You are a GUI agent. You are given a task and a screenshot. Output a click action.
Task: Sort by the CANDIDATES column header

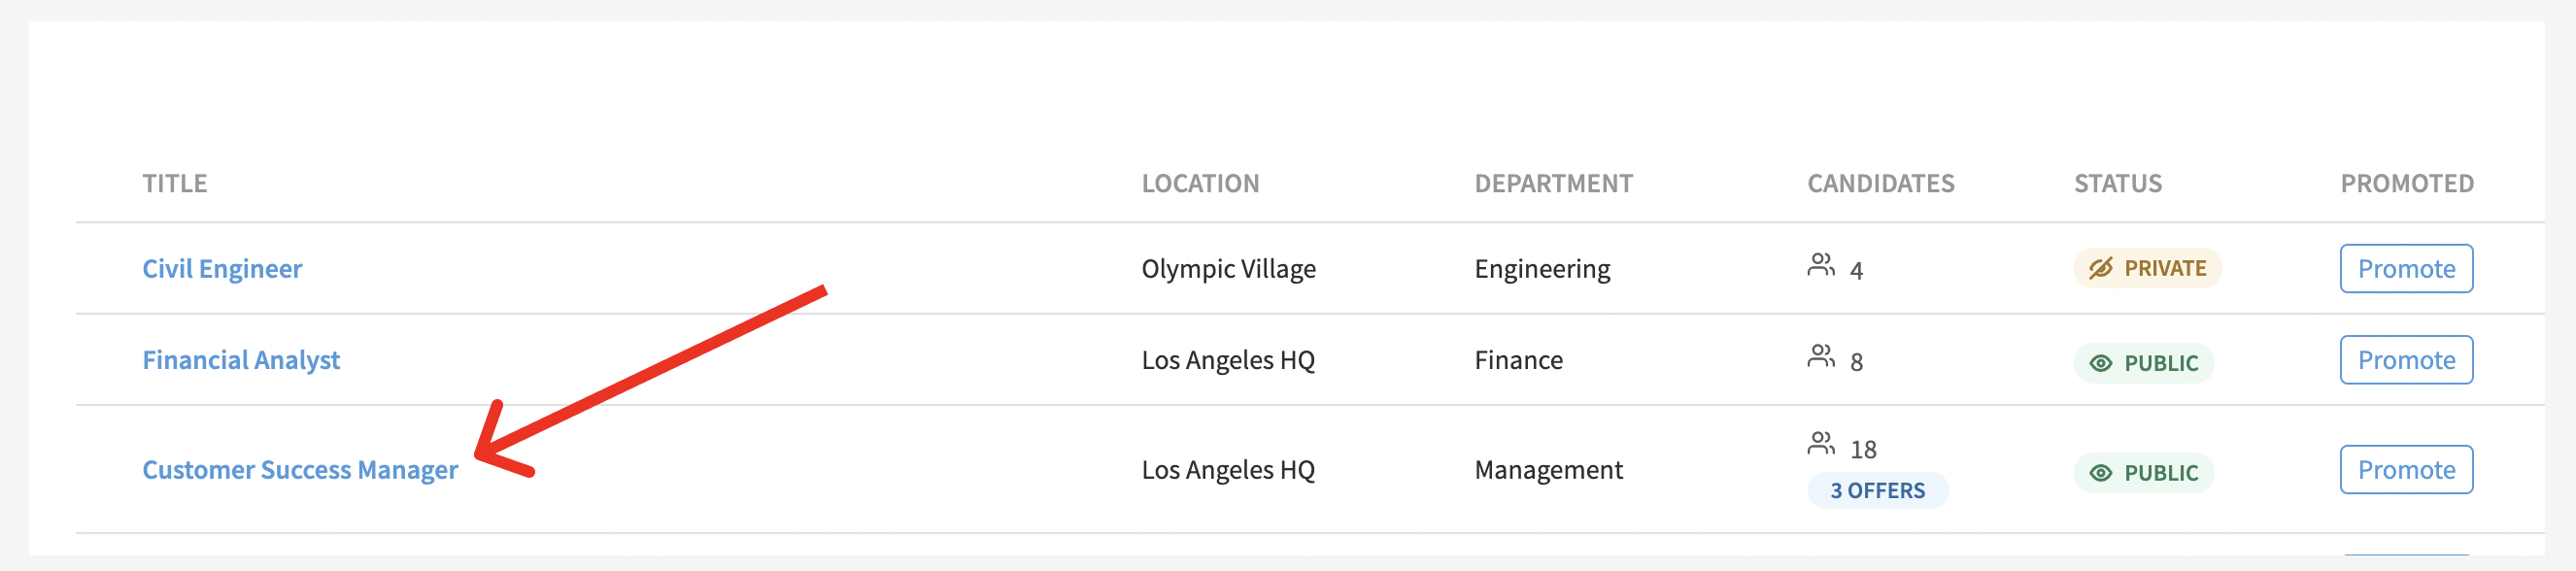coord(1880,184)
